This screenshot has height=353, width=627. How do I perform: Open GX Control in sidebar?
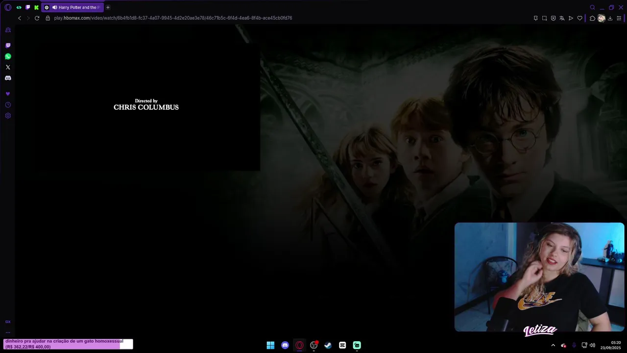[x=8, y=30]
